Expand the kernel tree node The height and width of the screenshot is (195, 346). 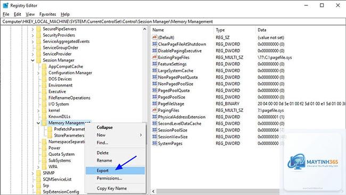pyautogui.click(x=38, y=110)
